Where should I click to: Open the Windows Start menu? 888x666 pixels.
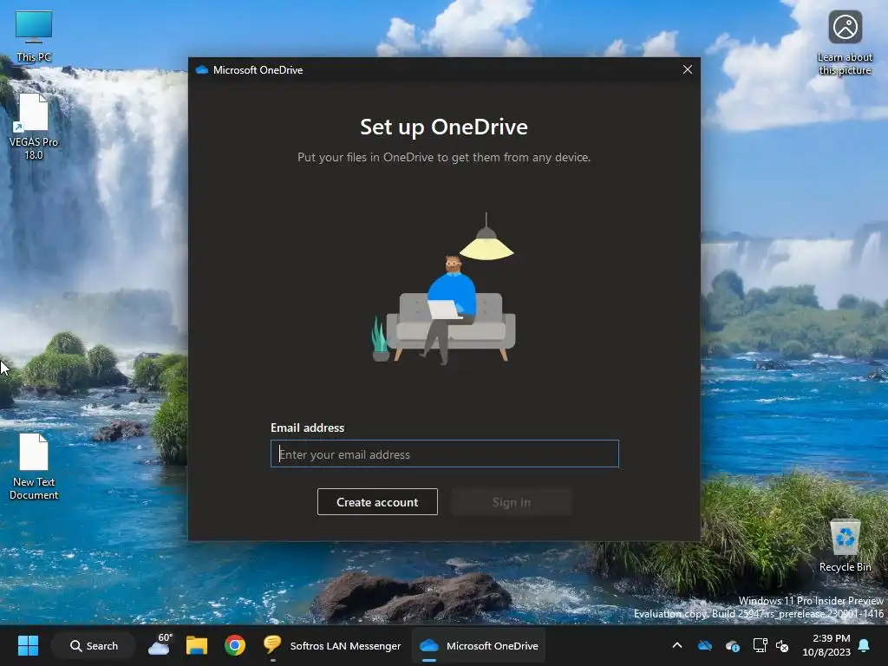[x=28, y=645]
